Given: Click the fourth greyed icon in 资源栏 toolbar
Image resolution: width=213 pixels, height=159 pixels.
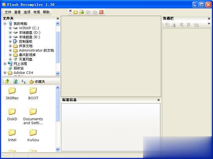Looking at the screenshot, I should pos(188,25).
